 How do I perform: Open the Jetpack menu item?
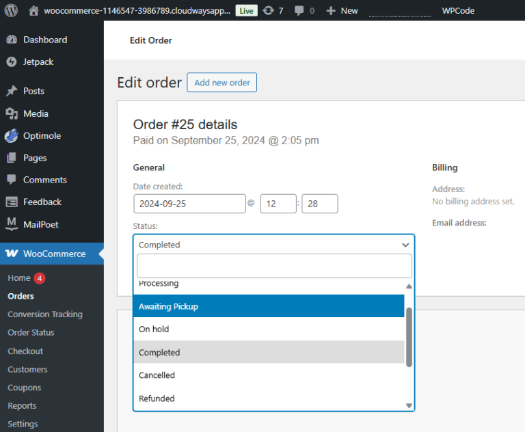coord(38,62)
